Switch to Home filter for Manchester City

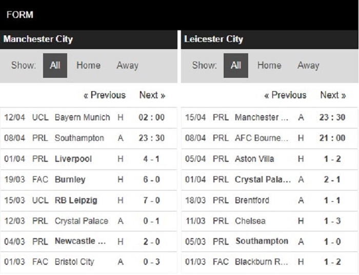pyautogui.click(x=88, y=66)
